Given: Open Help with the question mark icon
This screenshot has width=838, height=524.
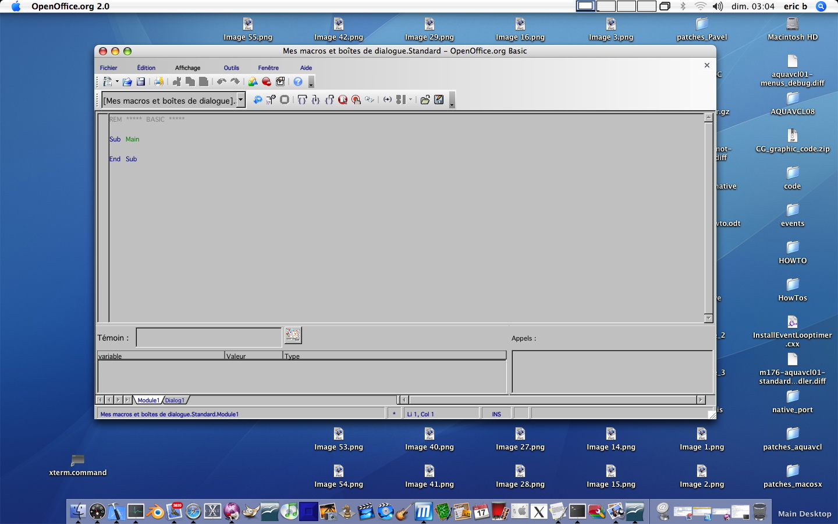Looking at the screenshot, I should [298, 82].
